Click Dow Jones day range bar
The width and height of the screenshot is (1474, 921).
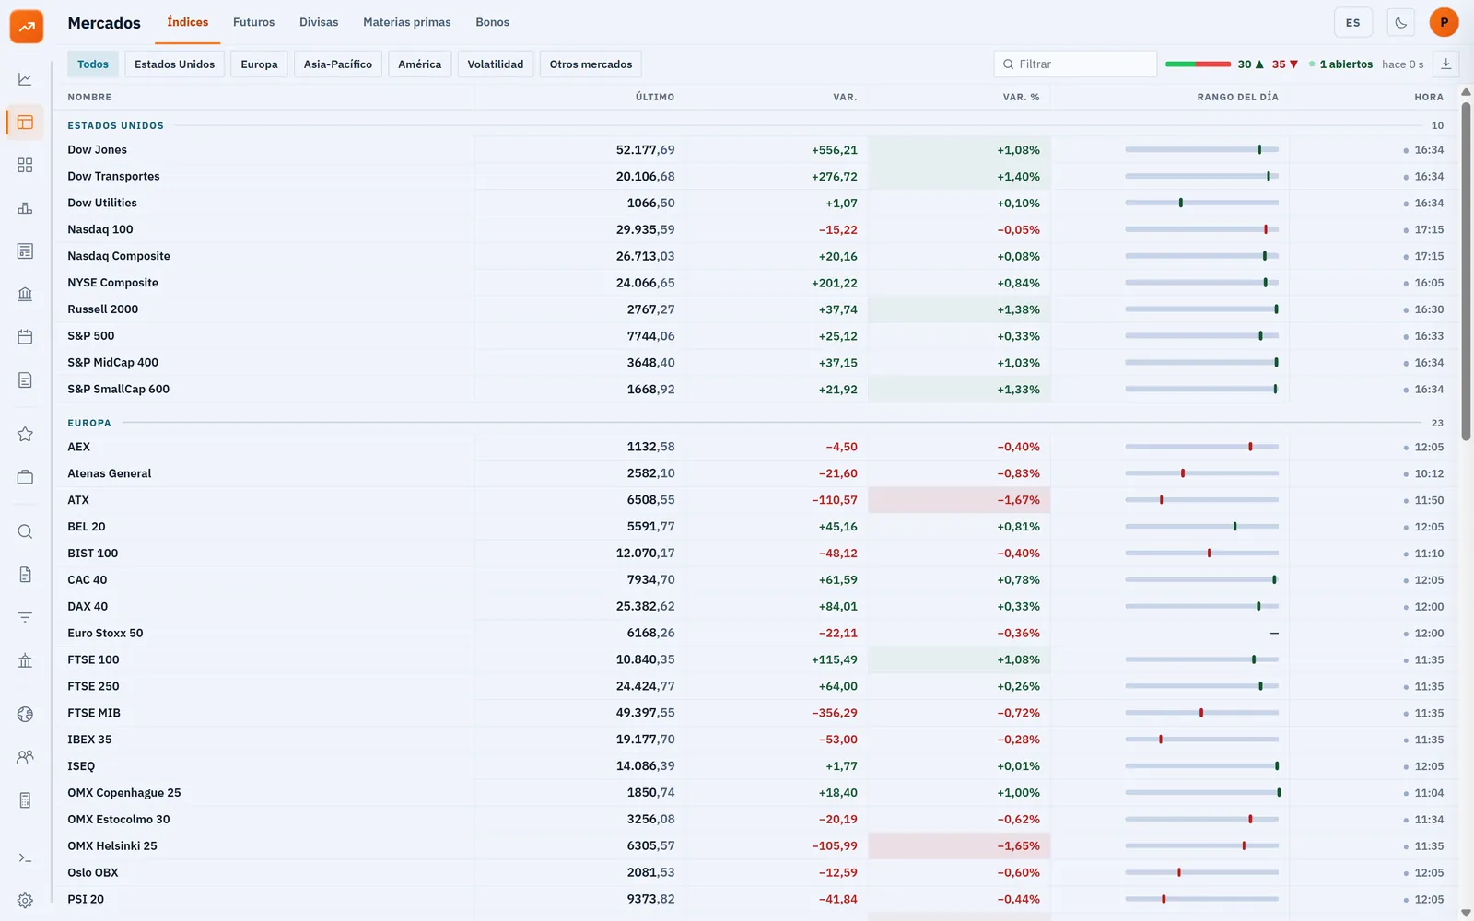(1201, 149)
